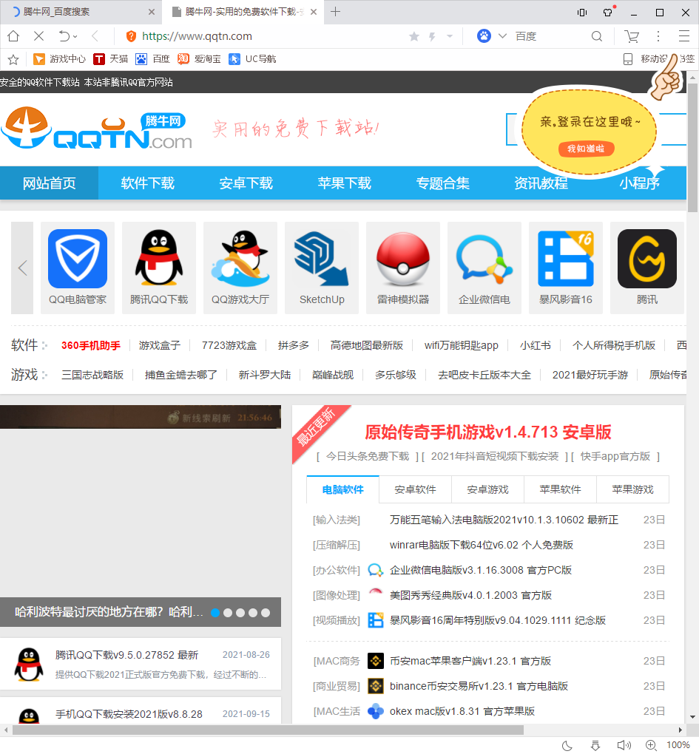The image size is (699, 754).
Task: Select 安卓游戏 tab
Action: point(487,489)
